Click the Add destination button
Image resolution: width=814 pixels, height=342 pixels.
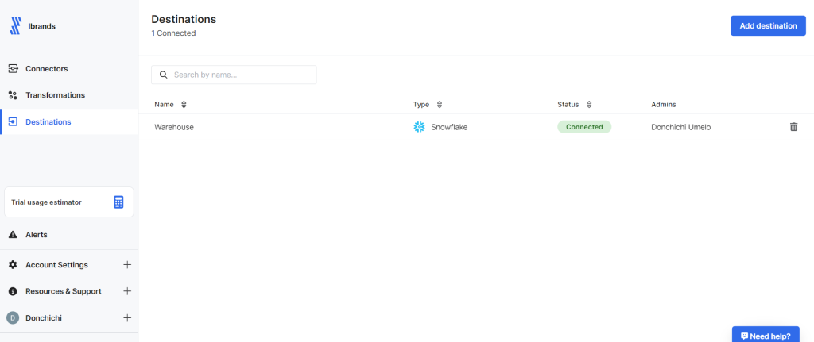[x=768, y=26]
